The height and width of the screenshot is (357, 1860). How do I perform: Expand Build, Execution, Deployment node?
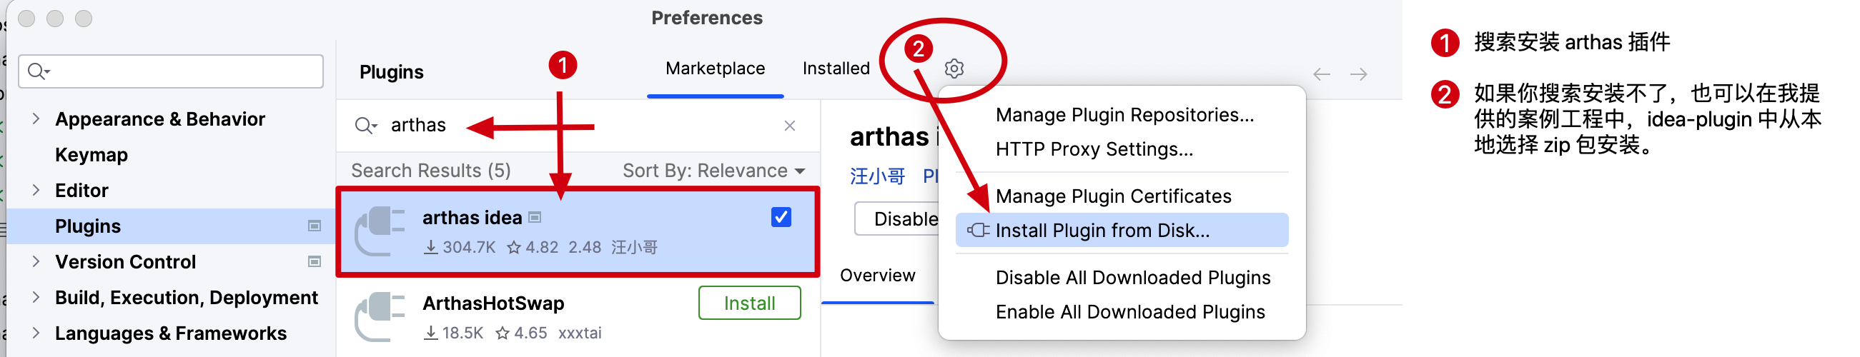[35, 297]
